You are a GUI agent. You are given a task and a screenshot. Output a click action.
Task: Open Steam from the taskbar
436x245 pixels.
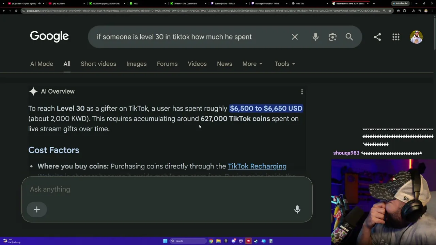tap(256, 241)
